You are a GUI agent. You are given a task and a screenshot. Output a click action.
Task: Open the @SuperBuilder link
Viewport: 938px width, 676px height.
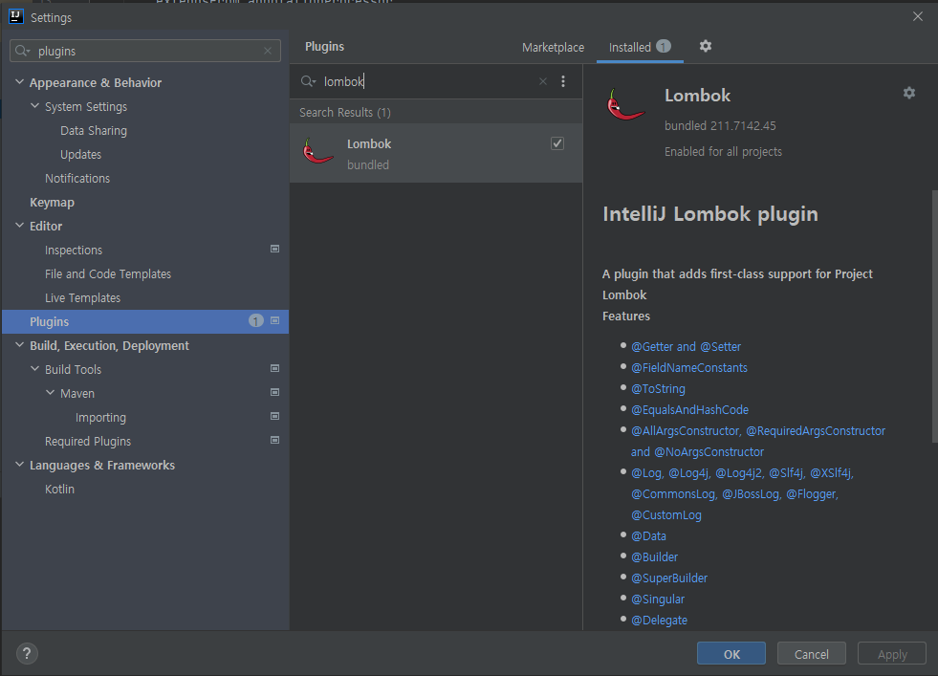668,578
